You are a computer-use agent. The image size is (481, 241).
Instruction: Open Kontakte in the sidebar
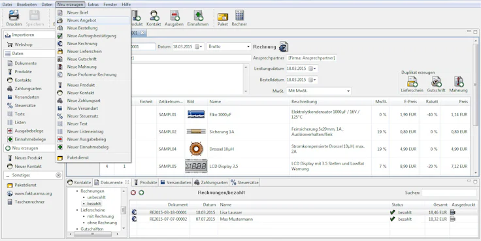click(23, 80)
